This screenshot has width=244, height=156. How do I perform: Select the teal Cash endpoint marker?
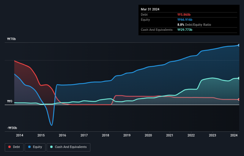click(239, 78)
